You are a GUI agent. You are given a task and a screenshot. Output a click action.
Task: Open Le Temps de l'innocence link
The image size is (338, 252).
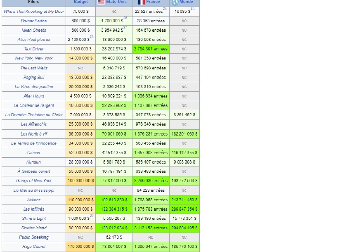pyautogui.click(x=34, y=143)
